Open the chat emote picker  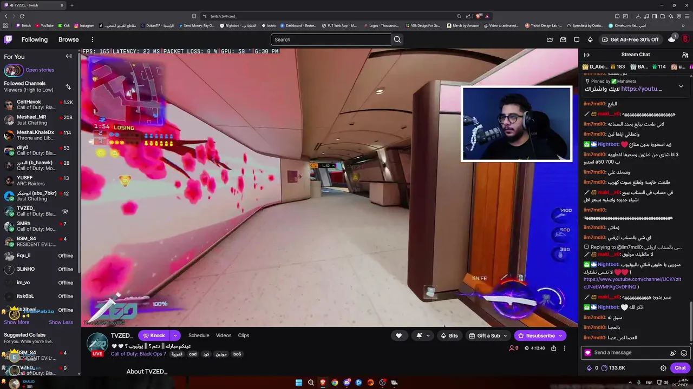(684, 353)
